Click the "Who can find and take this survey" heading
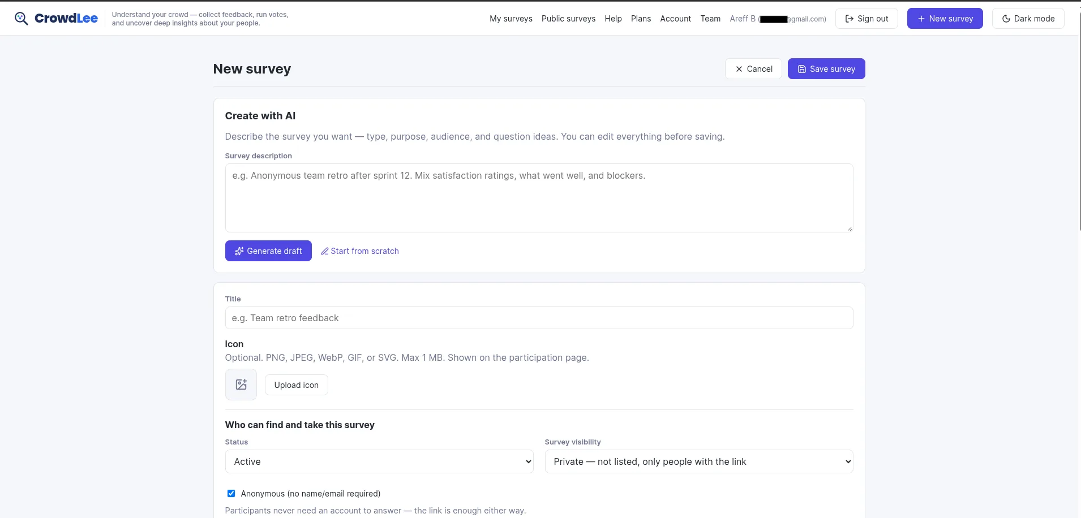The height and width of the screenshot is (518, 1081). [300, 425]
